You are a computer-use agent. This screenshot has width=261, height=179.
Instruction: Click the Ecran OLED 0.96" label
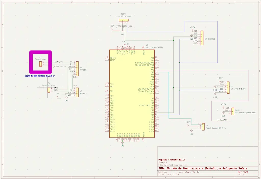click(124, 17)
